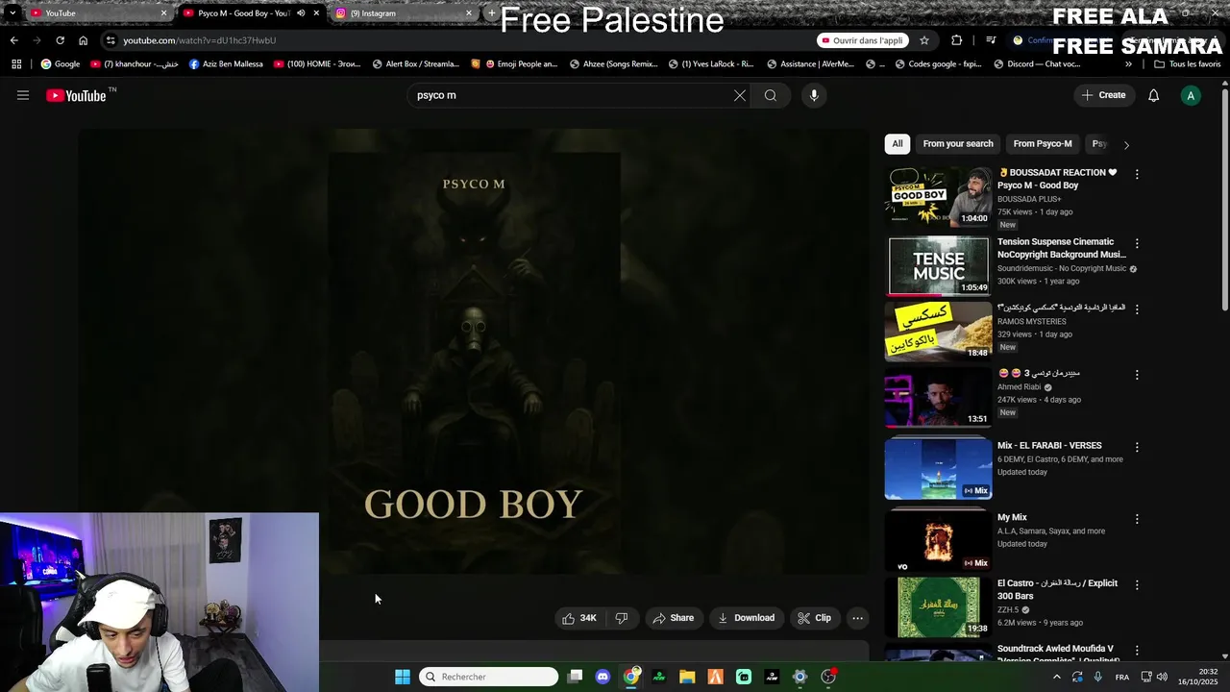Screen dimensions: 1230x692
Task: Open the Google bookmark
Action: click(x=60, y=64)
